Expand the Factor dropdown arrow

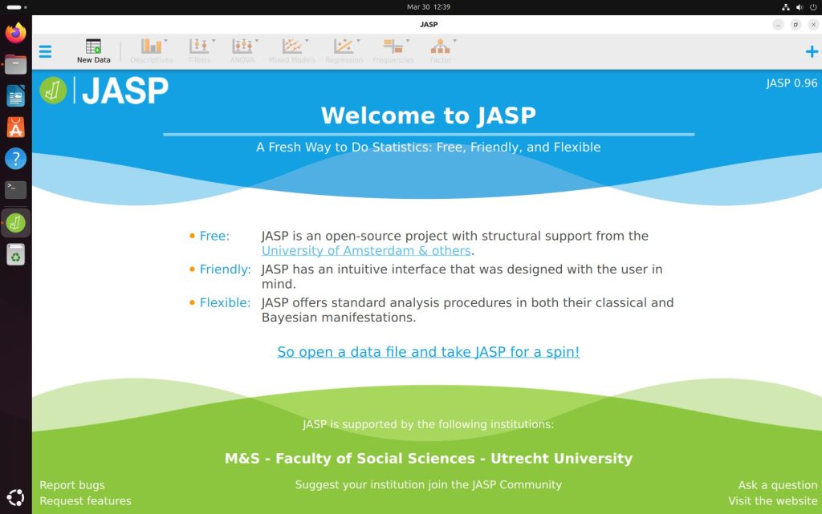[x=454, y=40]
